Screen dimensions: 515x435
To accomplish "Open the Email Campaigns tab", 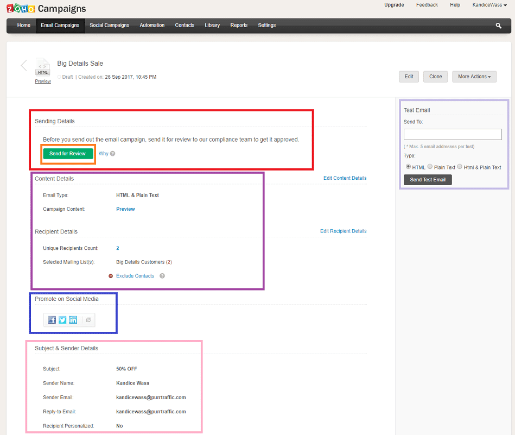I will [60, 26].
